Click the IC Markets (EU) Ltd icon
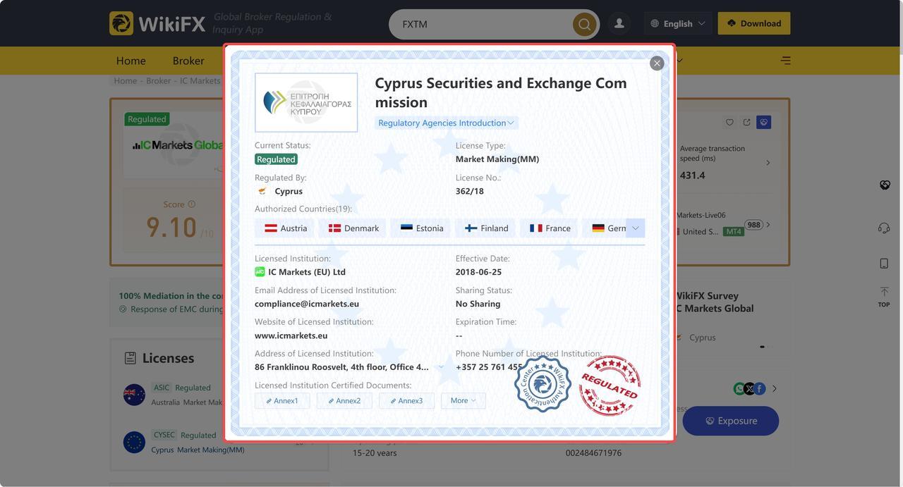This screenshot has width=903, height=487. (x=260, y=272)
